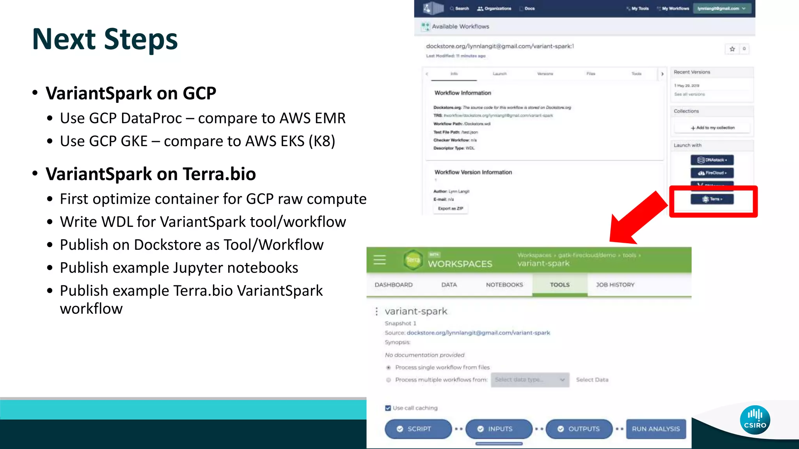Click the INPUTS step button
The image size is (799, 449).
coord(499,429)
